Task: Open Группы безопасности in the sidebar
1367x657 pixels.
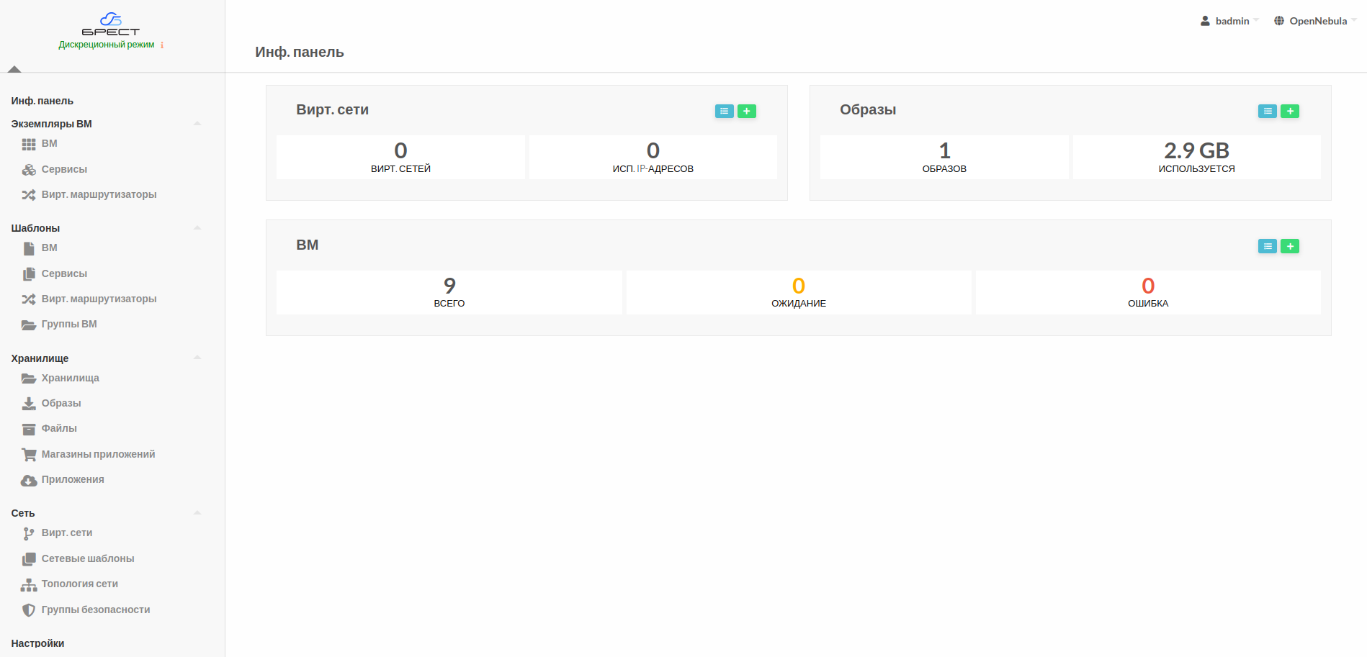Action: (95, 610)
